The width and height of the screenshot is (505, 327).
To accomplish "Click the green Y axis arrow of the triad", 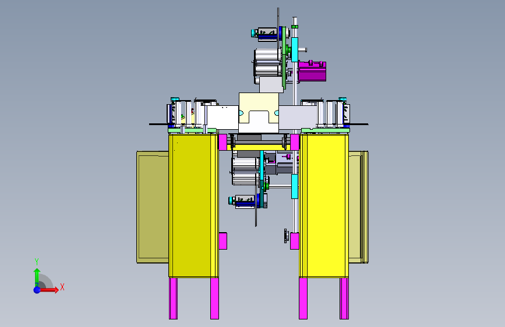I will click(37, 277).
